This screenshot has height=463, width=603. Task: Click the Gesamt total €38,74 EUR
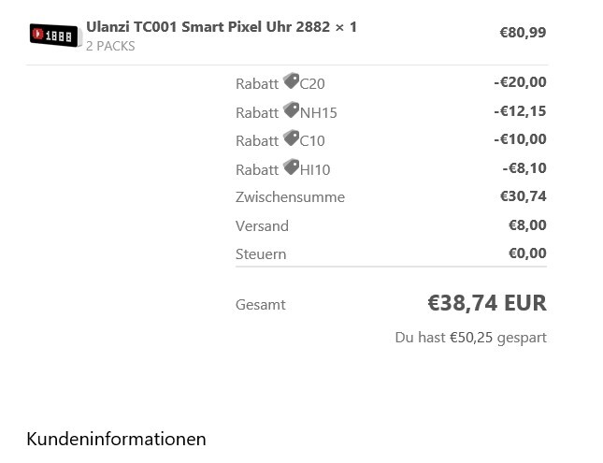tap(486, 303)
